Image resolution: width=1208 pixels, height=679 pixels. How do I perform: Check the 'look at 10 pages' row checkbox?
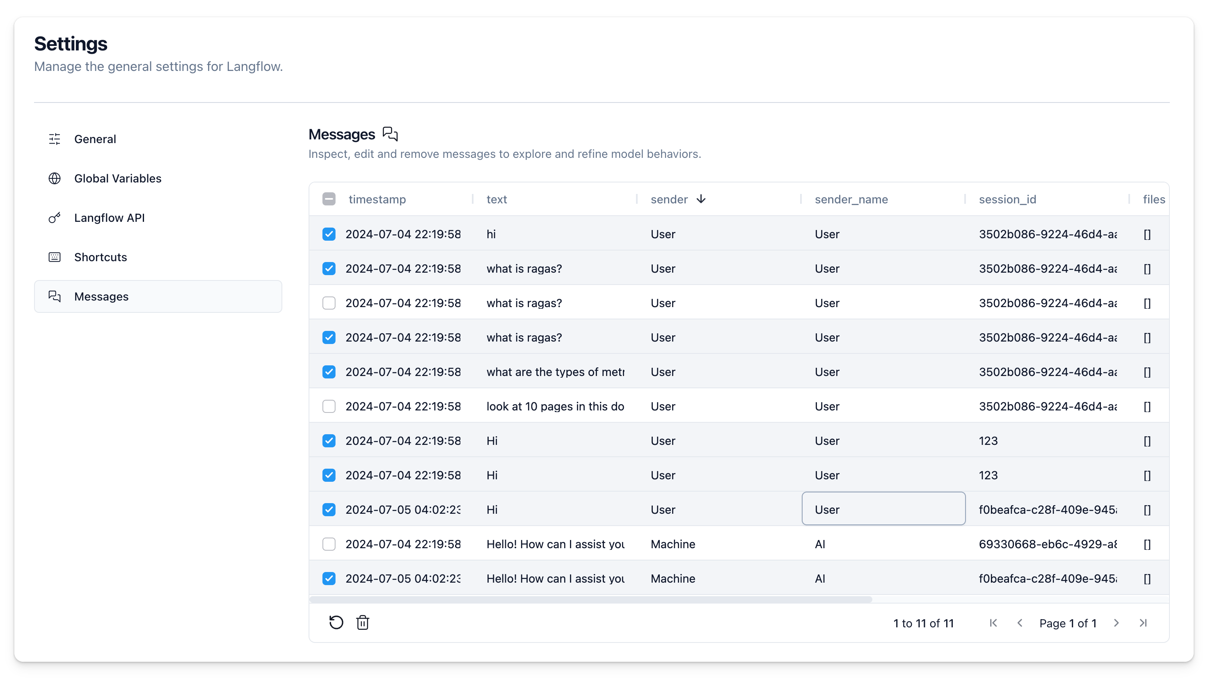click(329, 406)
